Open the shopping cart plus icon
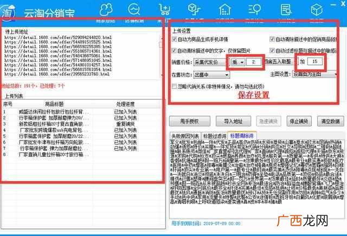 (x=164, y=10)
